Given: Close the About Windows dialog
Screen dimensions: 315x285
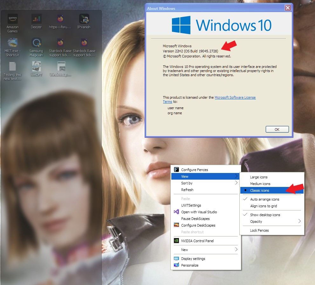Looking at the screenshot, I should [288, 8].
